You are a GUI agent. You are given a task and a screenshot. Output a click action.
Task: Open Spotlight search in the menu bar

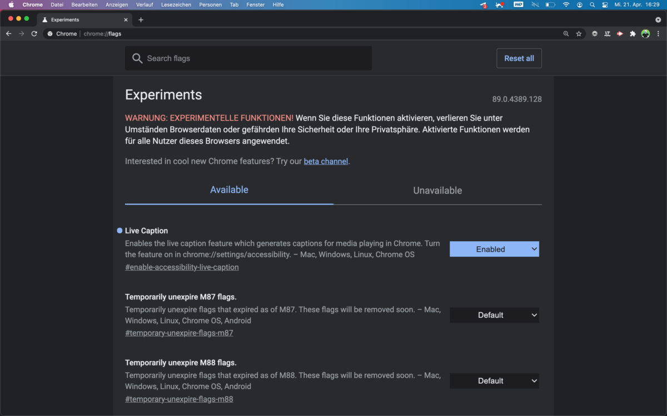coord(593,4)
